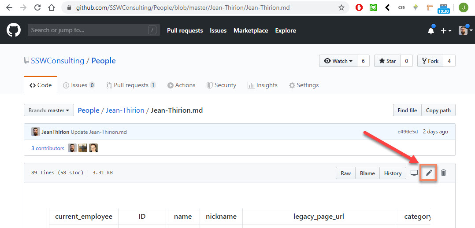Click the second contributor avatar
The width and height of the screenshot is (475, 228).
[83, 148]
